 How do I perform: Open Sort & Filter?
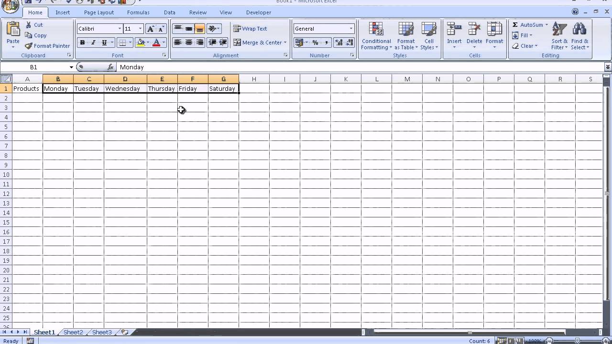559,36
